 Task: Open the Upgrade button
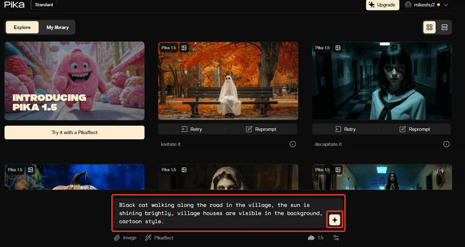pos(382,5)
